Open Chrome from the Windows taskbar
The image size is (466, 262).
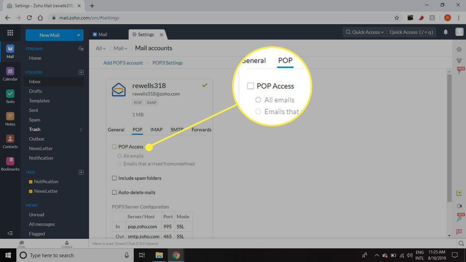(x=176, y=255)
